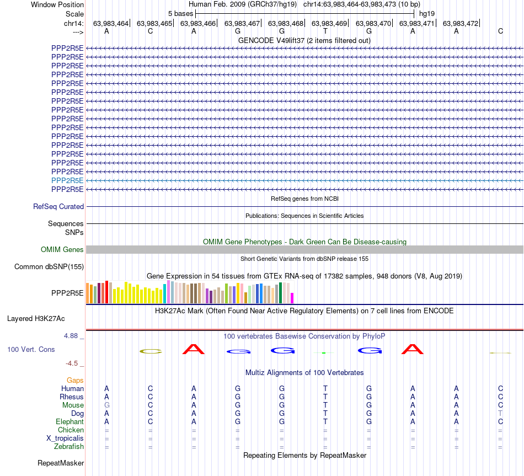Select the light-blue highlighted PPP2R5E transcript label
The height and width of the screenshot is (476, 524).
[x=67, y=180]
